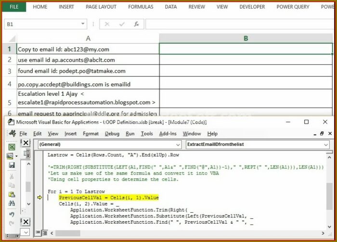Open the VBA editor Insert menu

(70, 134)
